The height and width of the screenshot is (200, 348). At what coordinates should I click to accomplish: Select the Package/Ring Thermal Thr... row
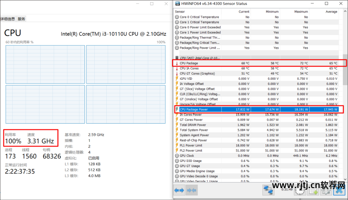point(256,37)
